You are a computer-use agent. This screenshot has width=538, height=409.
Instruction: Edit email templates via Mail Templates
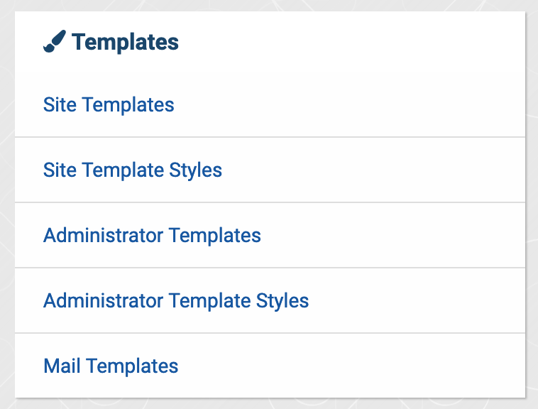pyautogui.click(x=111, y=366)
